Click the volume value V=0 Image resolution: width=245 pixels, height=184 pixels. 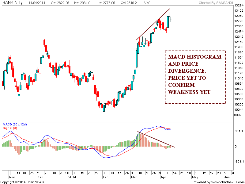point(147,3)
